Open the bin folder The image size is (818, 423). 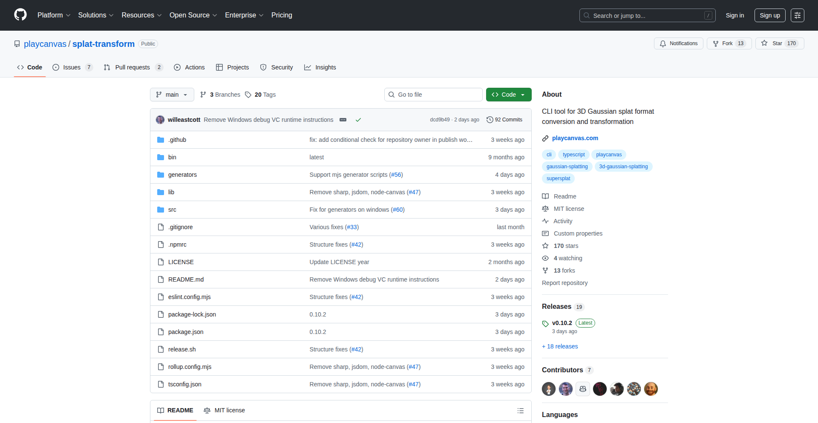click(172, 157)
